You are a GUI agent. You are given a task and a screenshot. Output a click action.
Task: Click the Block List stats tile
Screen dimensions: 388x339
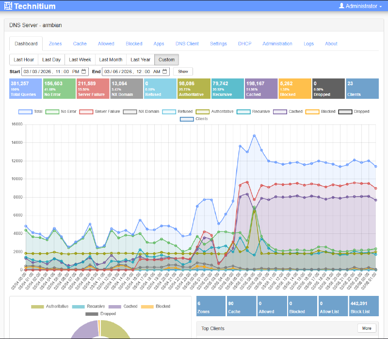coord(363,305)
